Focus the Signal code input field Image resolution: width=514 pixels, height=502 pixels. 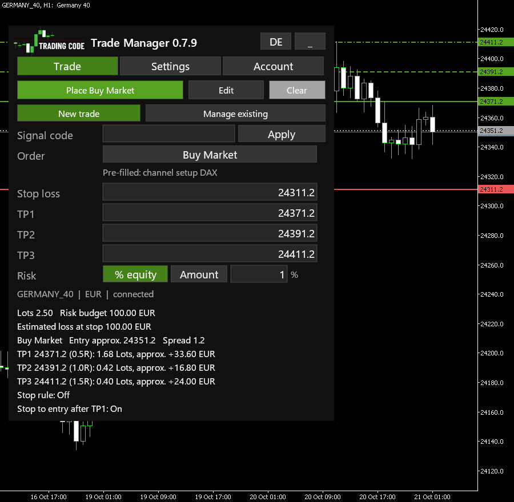tap(169, 134)
